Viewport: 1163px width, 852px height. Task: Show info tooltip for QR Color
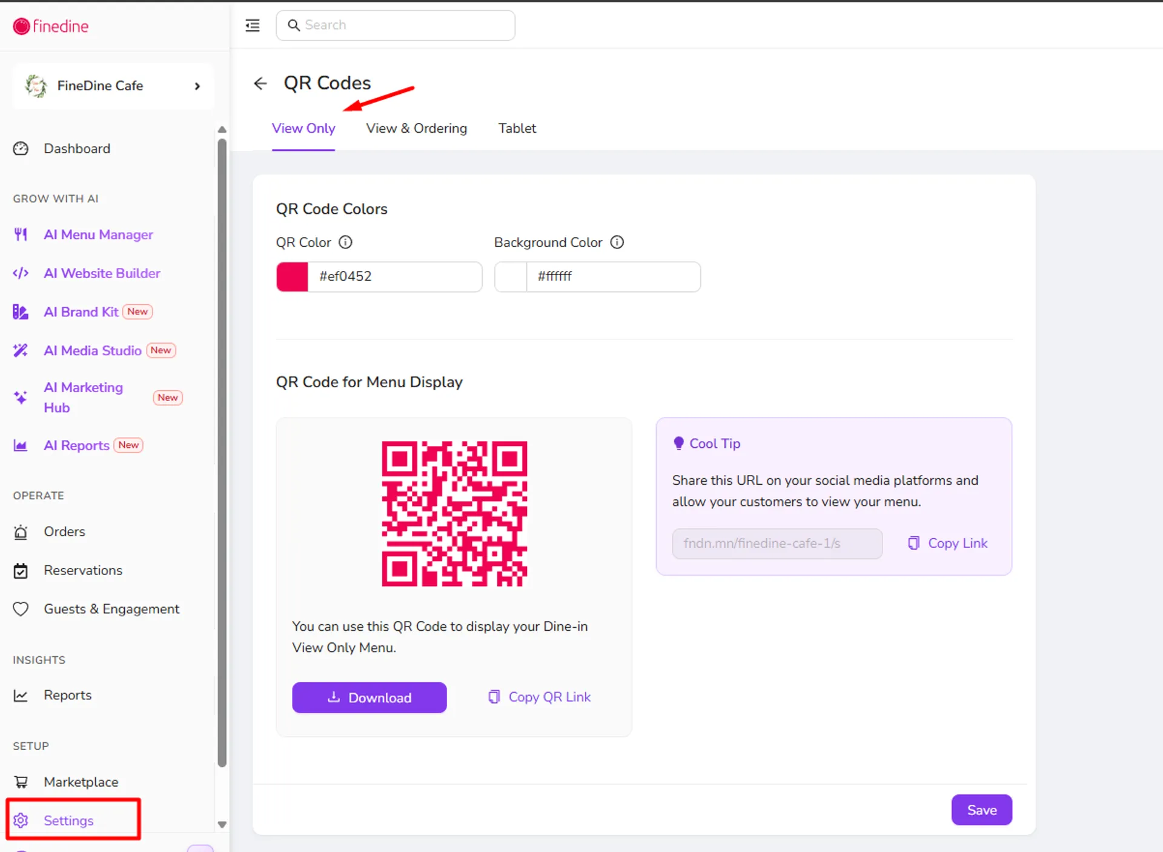(x=345, y=242)
